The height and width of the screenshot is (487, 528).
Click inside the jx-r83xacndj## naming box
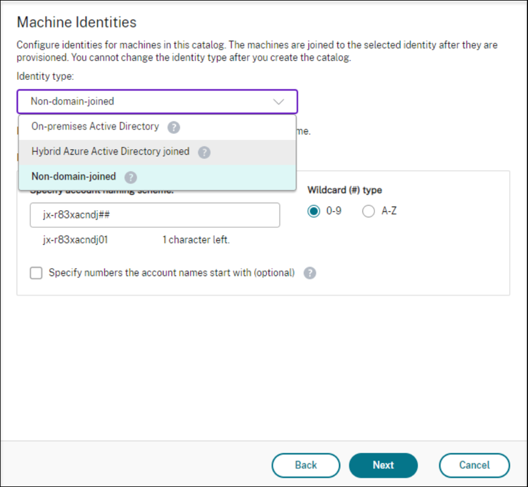(154, 215)
